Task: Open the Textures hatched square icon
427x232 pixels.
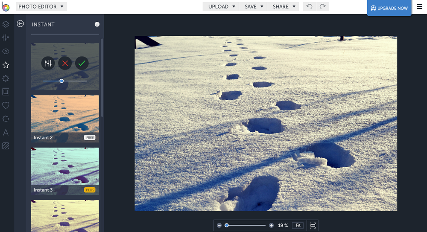Action: [x=6, y=146]
